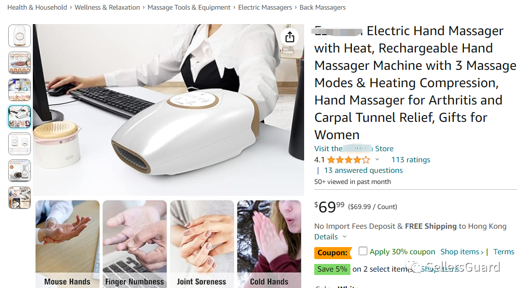This screenshot has width=517, height=288.
Task: Open the Health & Household breadcrumb
Action: (37, 7)
